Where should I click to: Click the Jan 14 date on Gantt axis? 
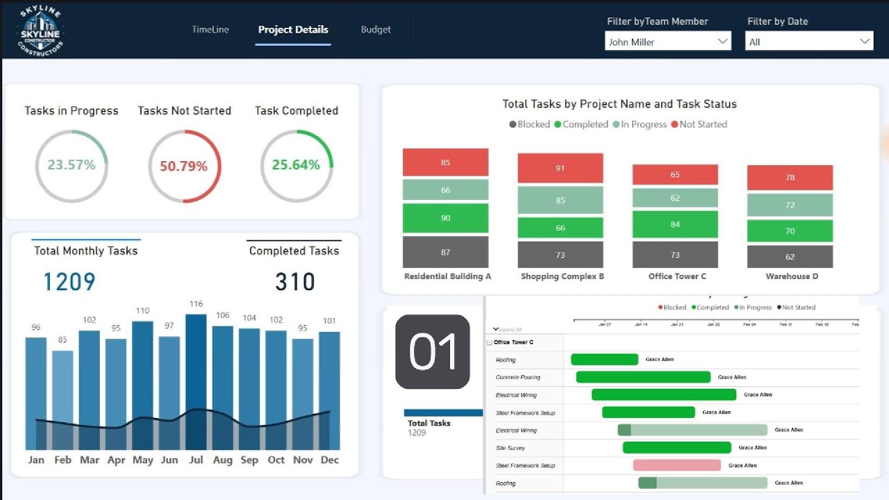pyautogui.click(x=641, y=324)
